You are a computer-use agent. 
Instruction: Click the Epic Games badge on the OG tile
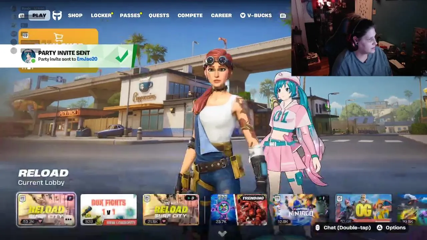340,199
